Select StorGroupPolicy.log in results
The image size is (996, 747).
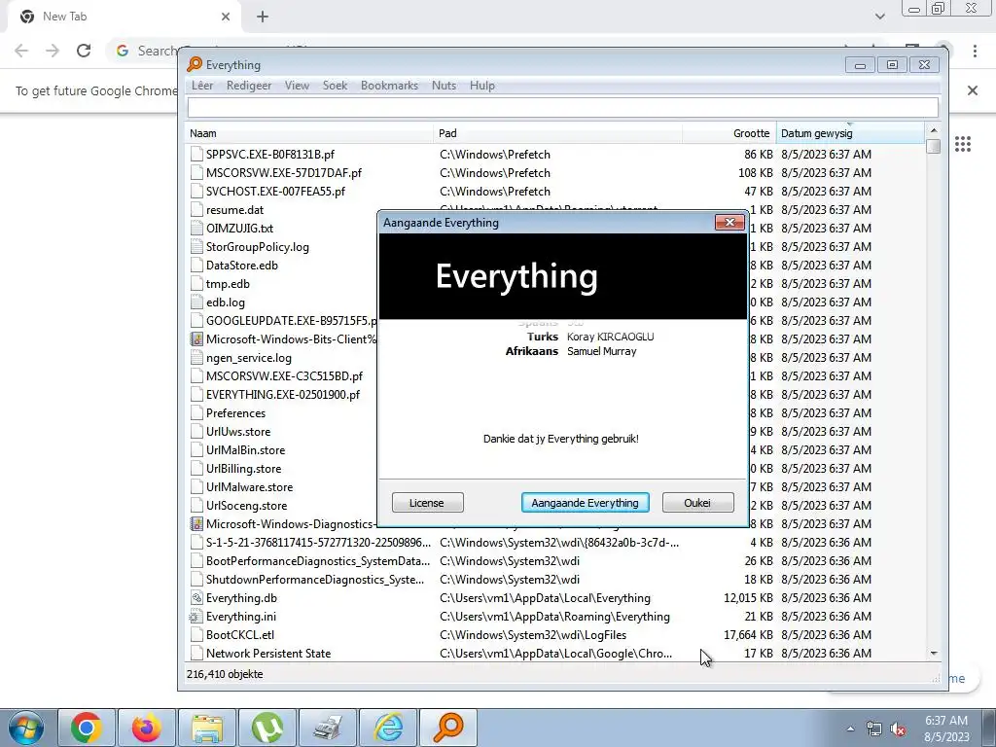(x=257, y=246)
